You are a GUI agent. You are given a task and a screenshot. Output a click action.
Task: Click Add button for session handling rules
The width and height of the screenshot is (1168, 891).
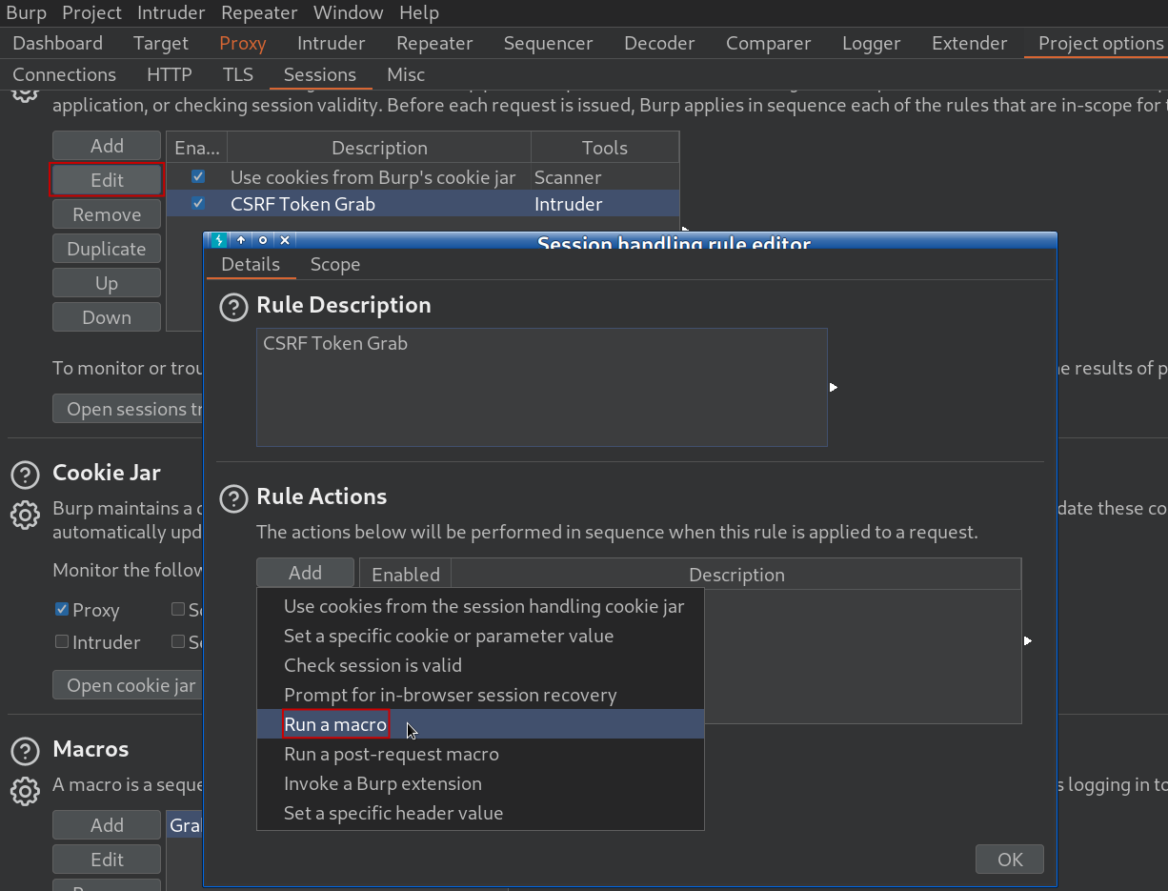tap(107, 146)
